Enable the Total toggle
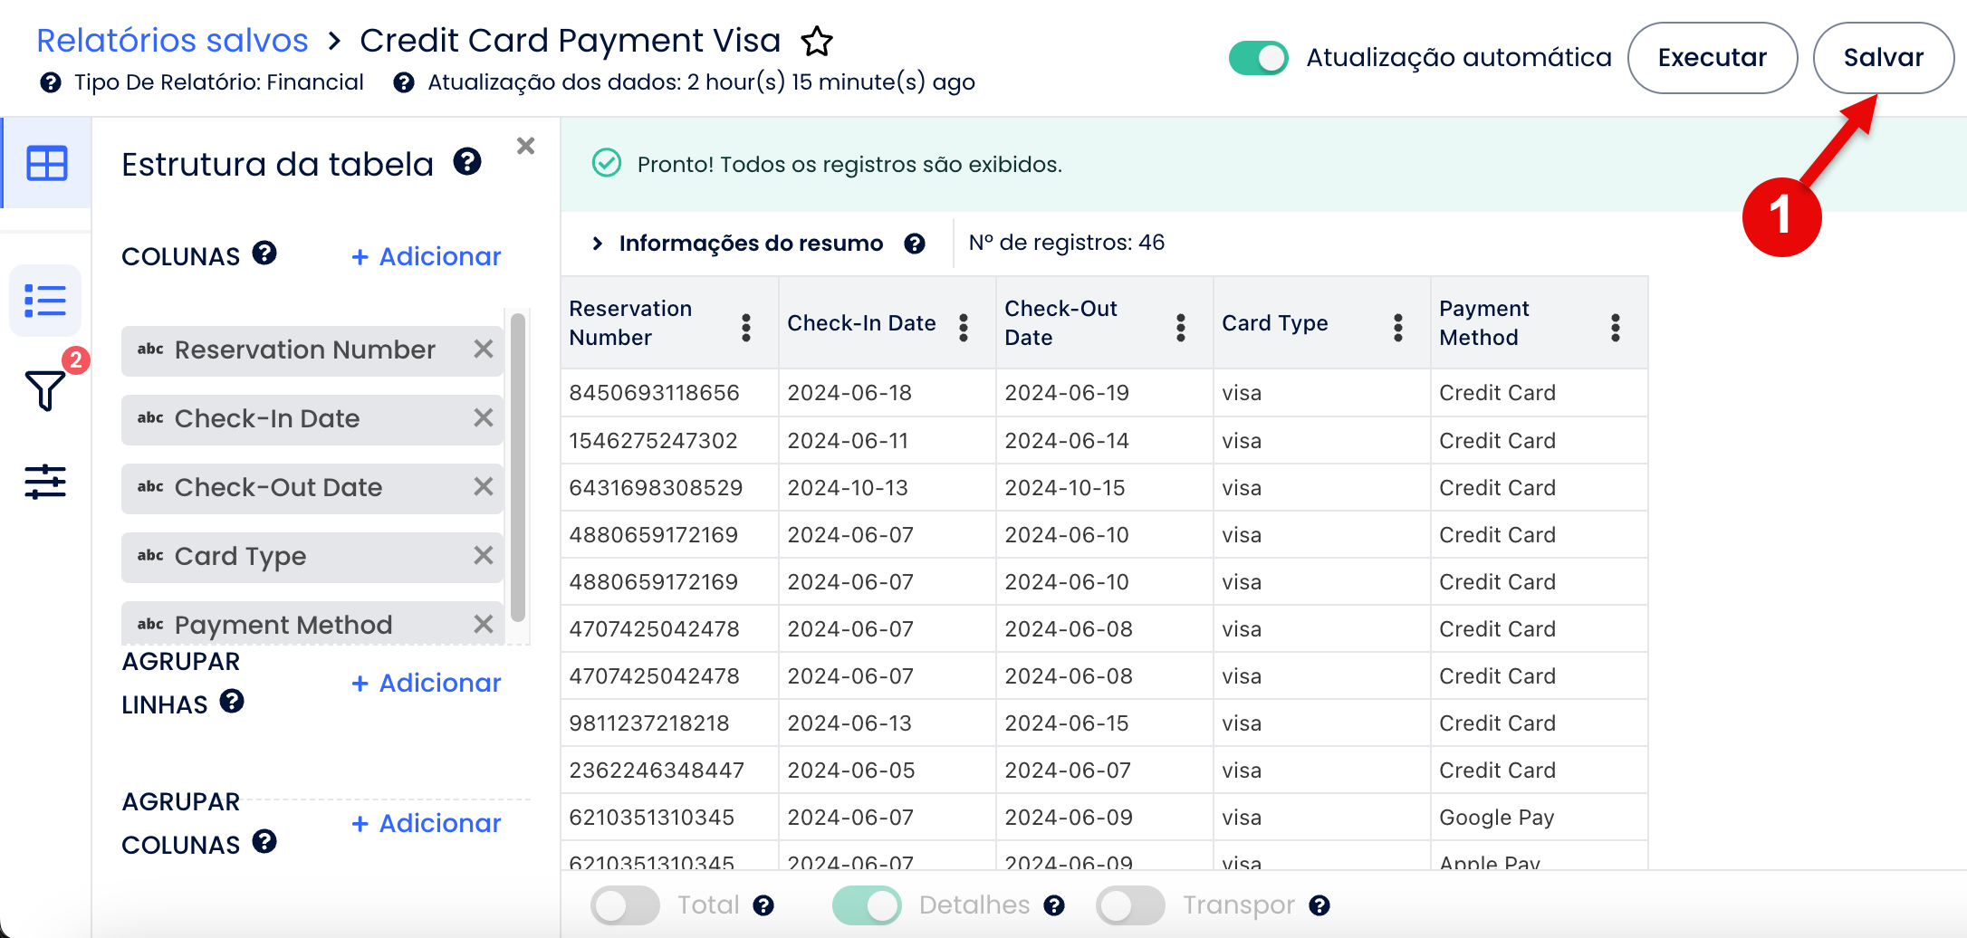The height and width of the screenshot is (938, 1967). pyautogui.click(x=625, y=905)
